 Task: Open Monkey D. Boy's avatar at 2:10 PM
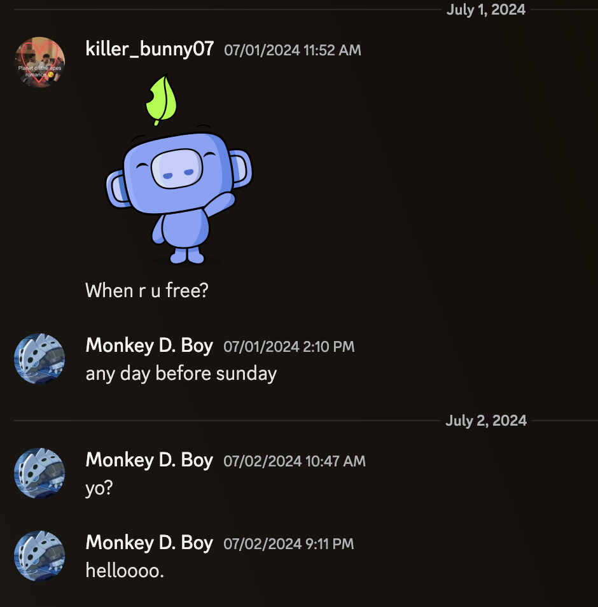click(39, 358)
